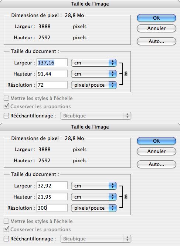Enable Rééchantillonnage checkbox in upper dialog
180x246 pixels.
pos(6,116)
